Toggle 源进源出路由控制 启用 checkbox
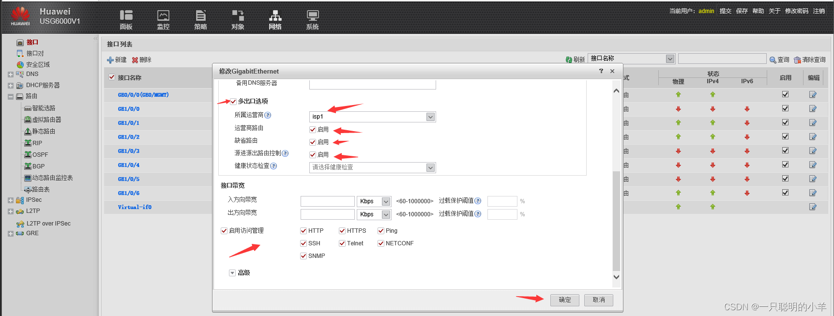 (313, 155)
